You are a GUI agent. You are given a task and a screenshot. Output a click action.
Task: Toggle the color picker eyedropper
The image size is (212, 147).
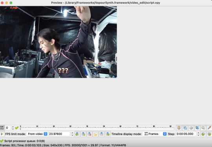[209, 128]
